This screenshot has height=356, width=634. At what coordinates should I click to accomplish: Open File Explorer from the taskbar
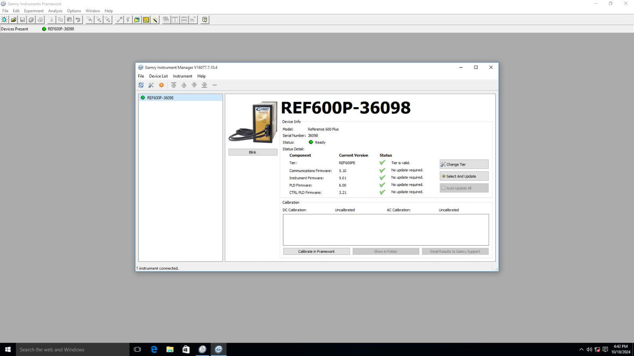(170, 349)
